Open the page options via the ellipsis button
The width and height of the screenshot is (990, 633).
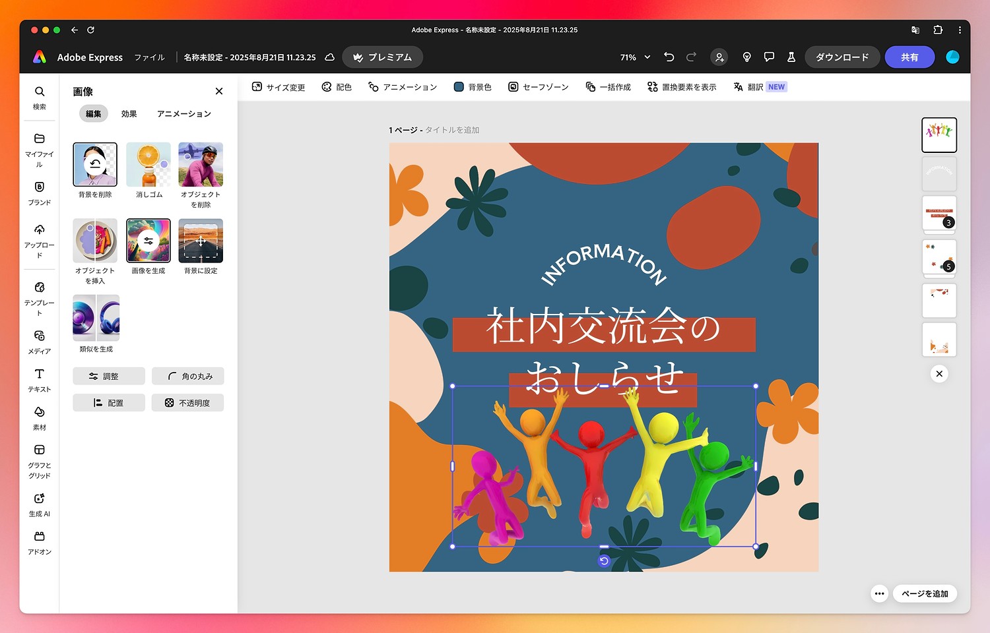click(x=879, y=593)
